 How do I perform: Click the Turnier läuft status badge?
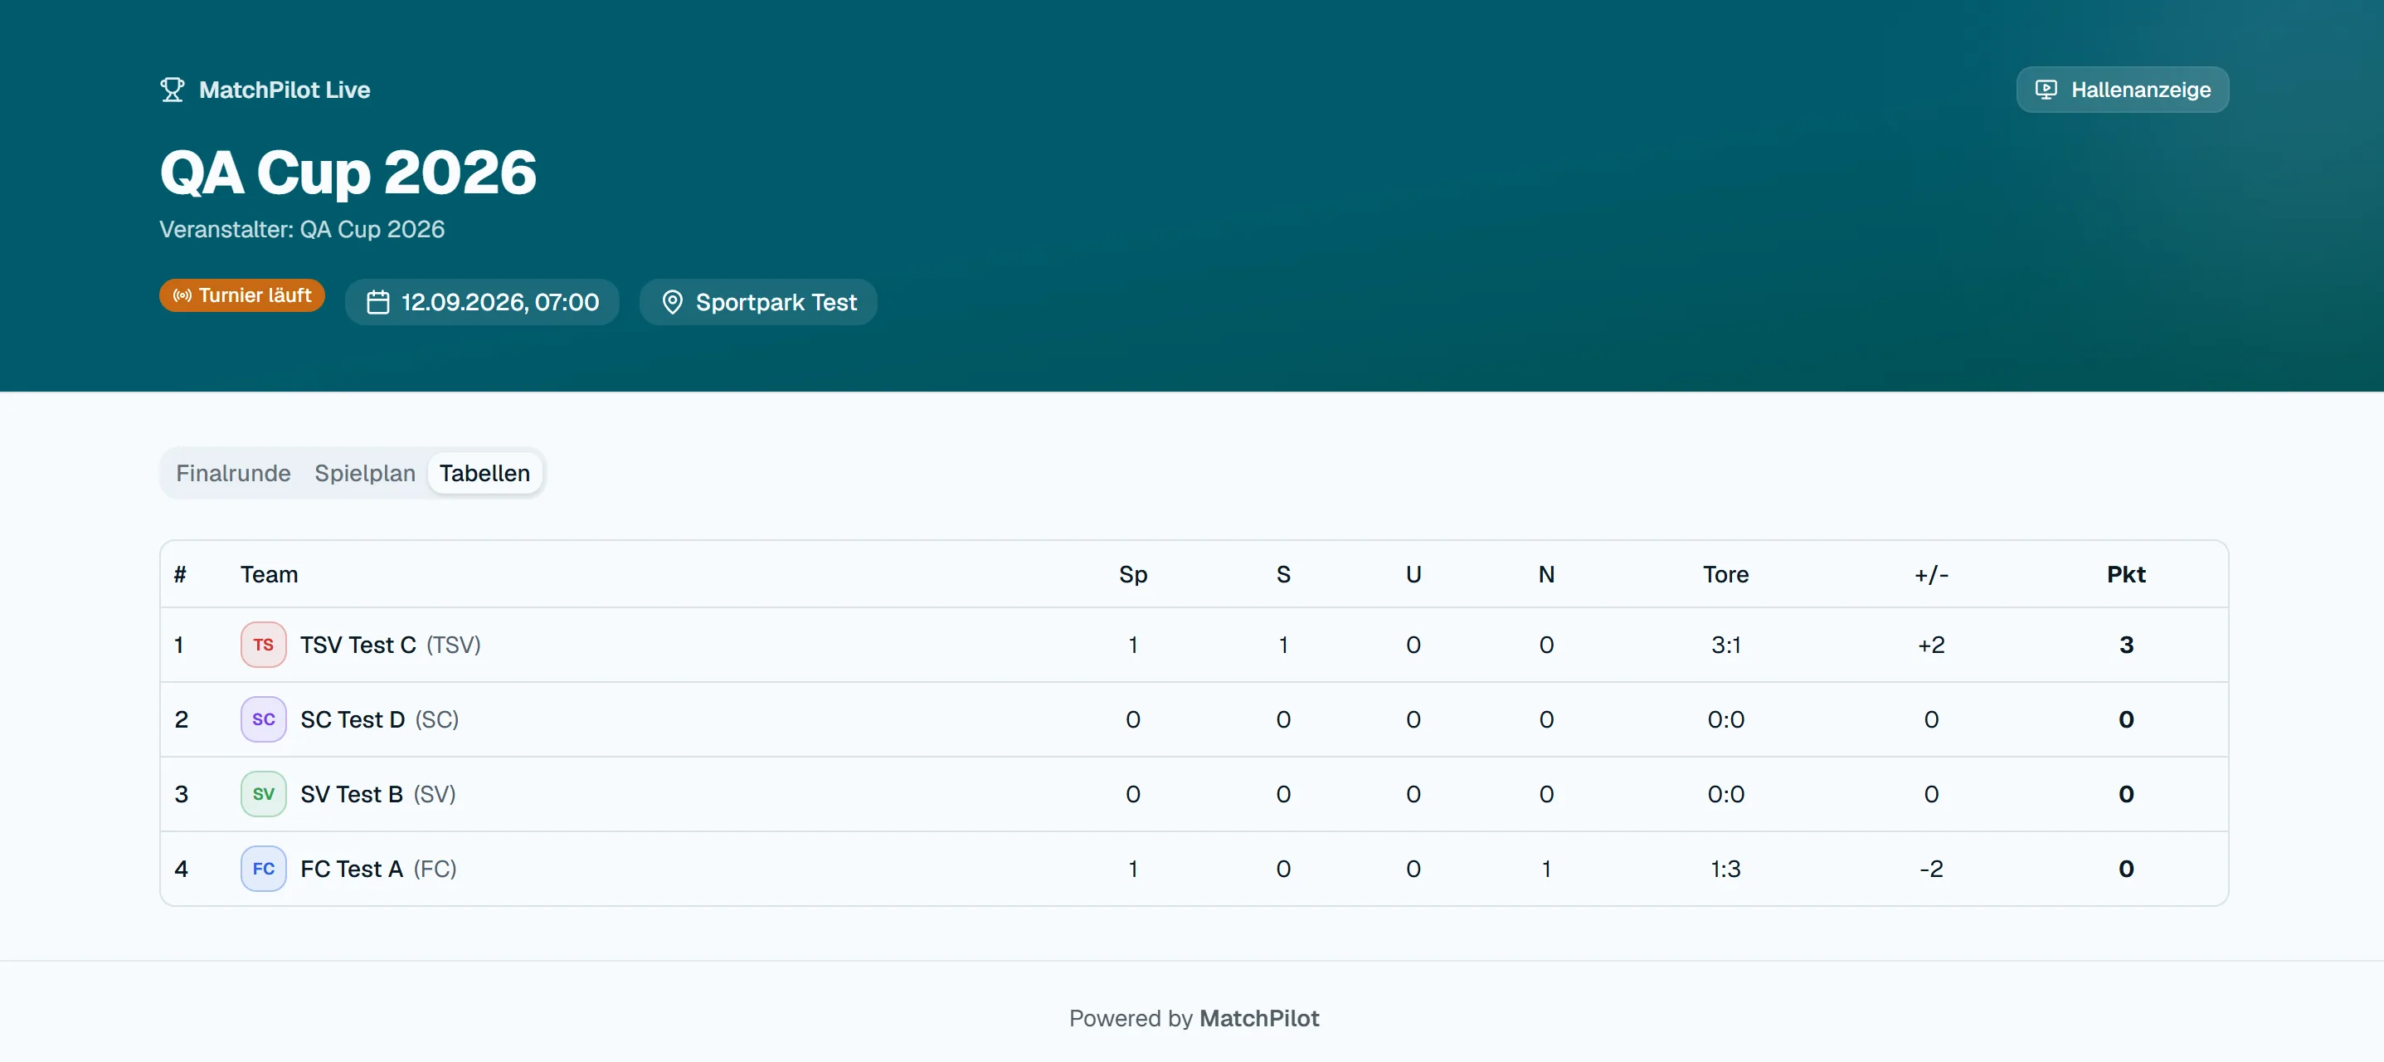(241, 295)
